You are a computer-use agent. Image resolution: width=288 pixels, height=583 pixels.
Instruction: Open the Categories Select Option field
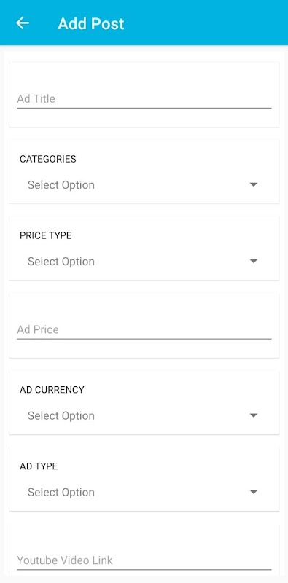[x=144, y=185]
